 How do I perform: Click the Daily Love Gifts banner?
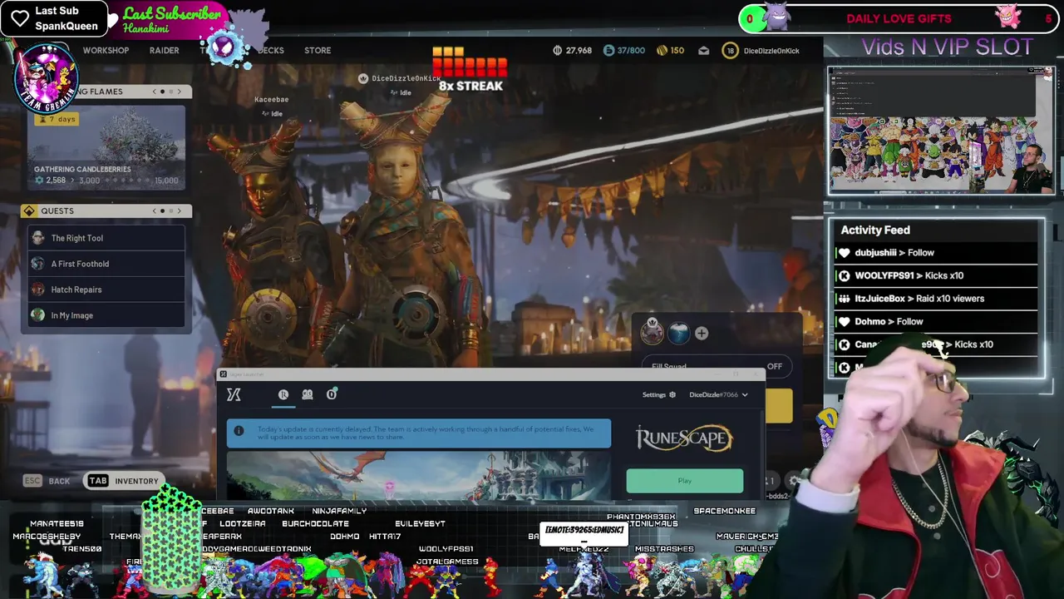899,18
